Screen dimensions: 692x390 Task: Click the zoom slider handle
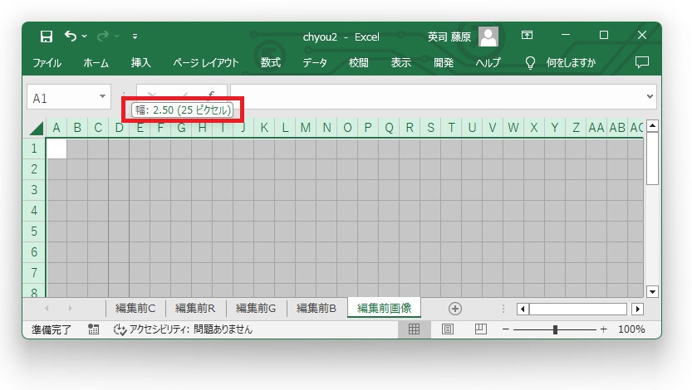[555, 329]
